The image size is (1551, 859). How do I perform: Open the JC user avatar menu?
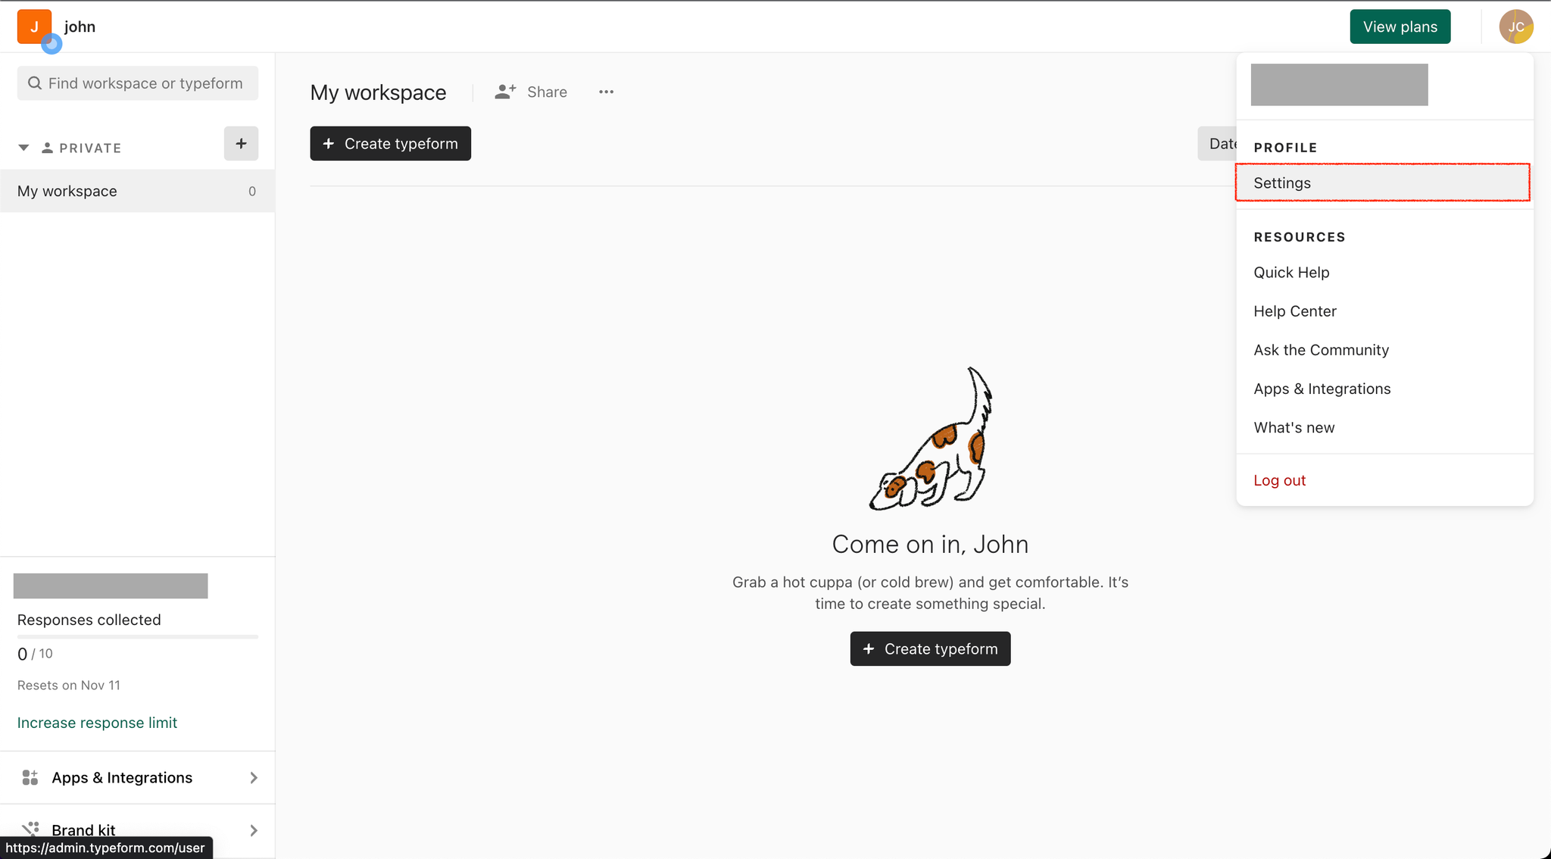click(1516, 27)
